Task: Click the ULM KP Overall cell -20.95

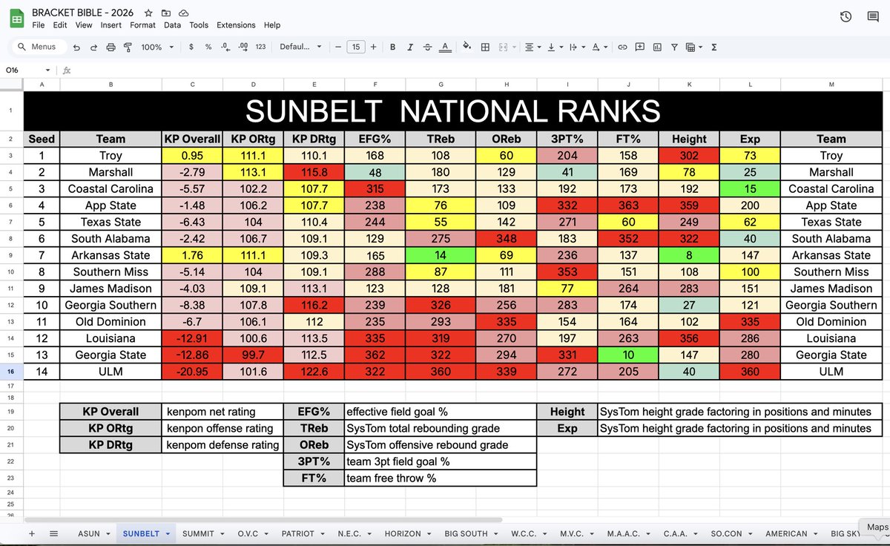Action: 192,372
